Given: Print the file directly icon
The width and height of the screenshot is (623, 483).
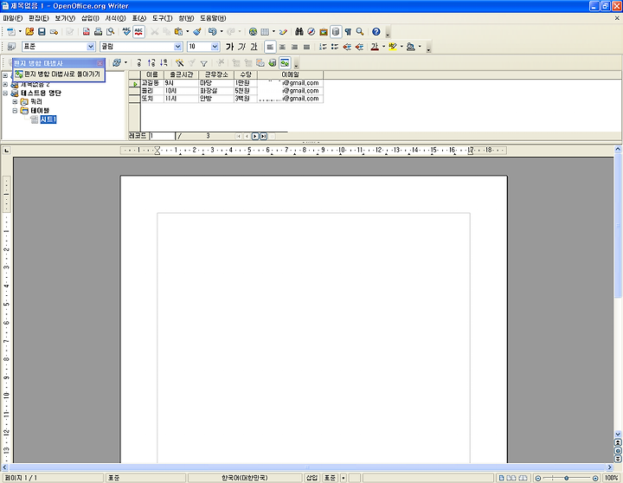Looking at the screenshot, I should point(98,32).
